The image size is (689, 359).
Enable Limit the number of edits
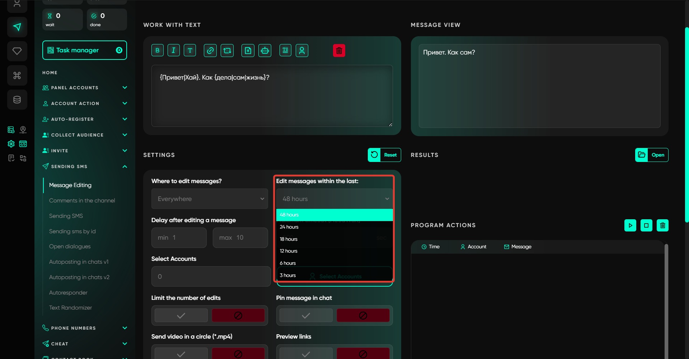[x=181, y=315]
